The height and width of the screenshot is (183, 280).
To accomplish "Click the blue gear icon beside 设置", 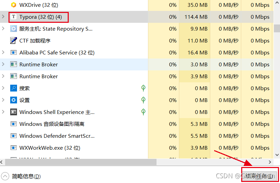I will [14, 100].
